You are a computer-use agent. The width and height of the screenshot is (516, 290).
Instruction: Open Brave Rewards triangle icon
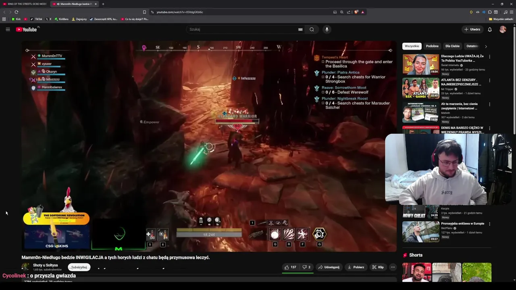coord(362,12)
